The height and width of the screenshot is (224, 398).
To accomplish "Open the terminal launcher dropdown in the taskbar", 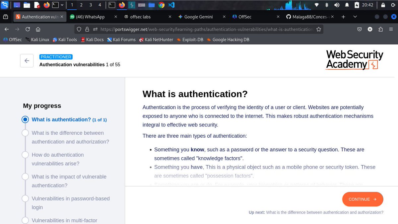I will click(x=61, y=5).
